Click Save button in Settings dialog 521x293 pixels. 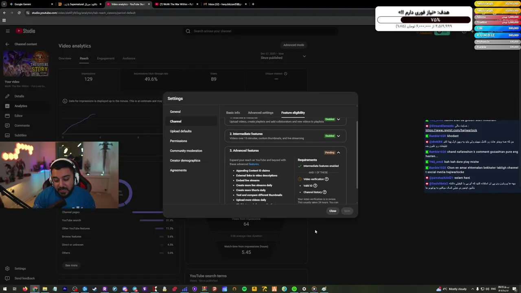[x=347, y=211]
